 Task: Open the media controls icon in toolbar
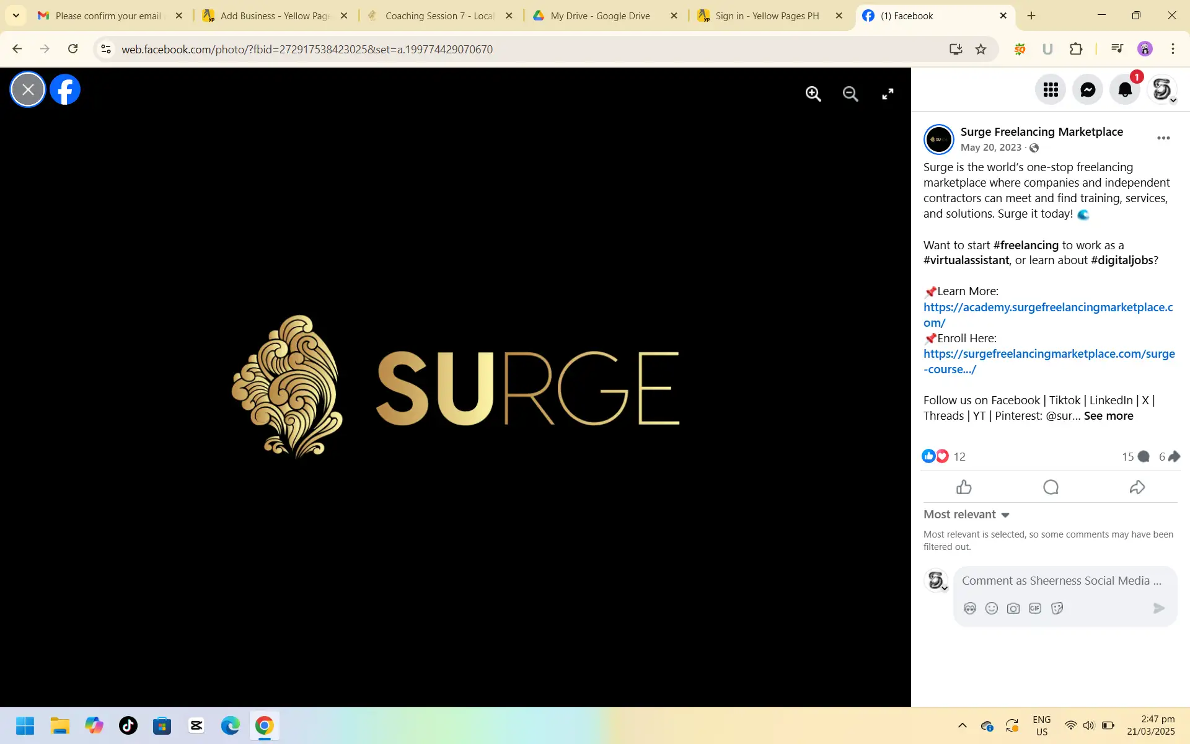pyautogui.click(x=1117, y=49)
